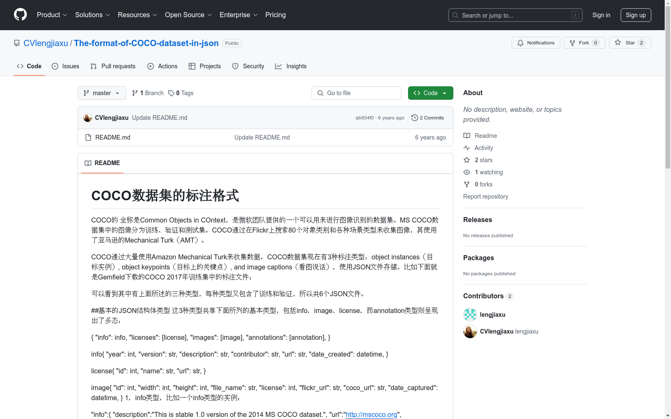Image resolution: width=671 pixels, height=419 pixels.
Task: Expand the Enterprise menu
Action: 239,15
